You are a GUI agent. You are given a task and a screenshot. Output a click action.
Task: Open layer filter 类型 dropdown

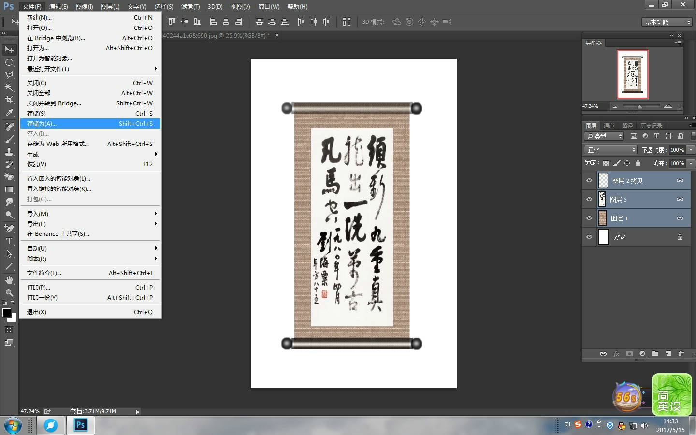point(604,136)
